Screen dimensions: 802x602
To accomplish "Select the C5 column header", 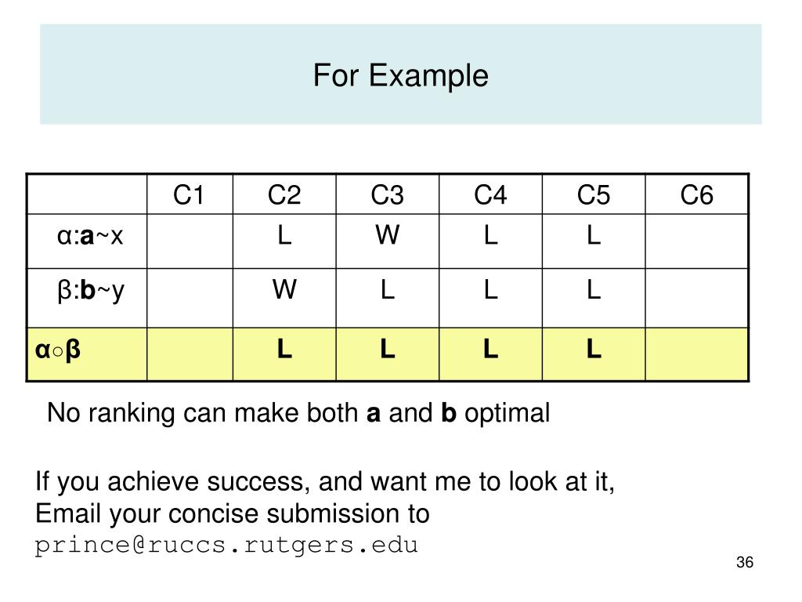I will [x=594, y=195].
